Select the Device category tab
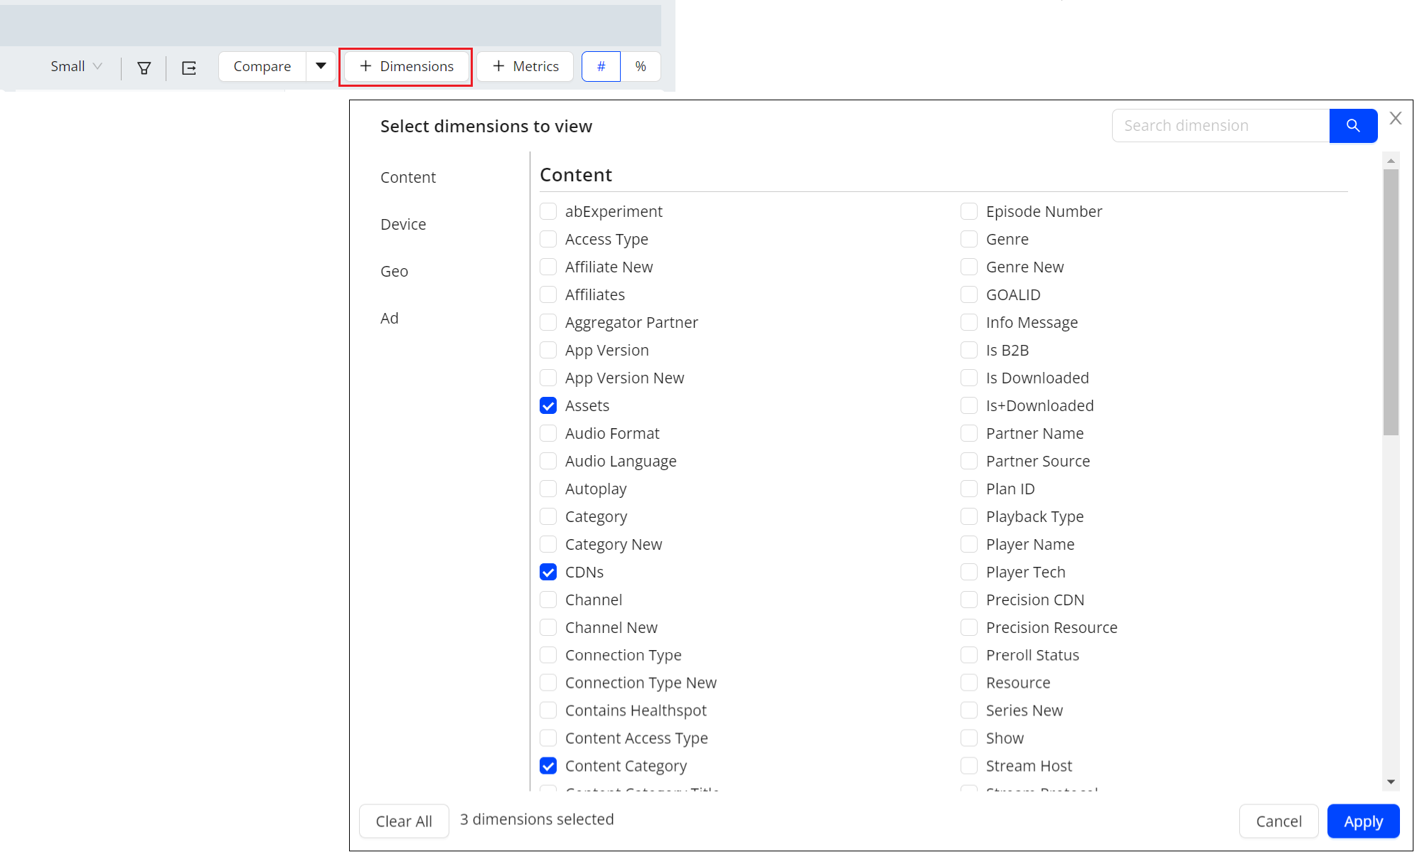 [x=403, y=224]
